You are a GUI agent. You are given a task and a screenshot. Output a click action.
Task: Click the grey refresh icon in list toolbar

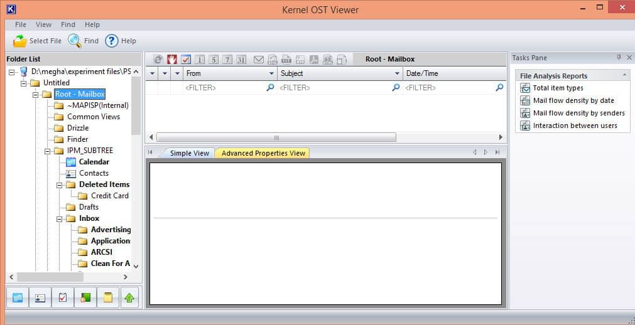click(158, 60)
